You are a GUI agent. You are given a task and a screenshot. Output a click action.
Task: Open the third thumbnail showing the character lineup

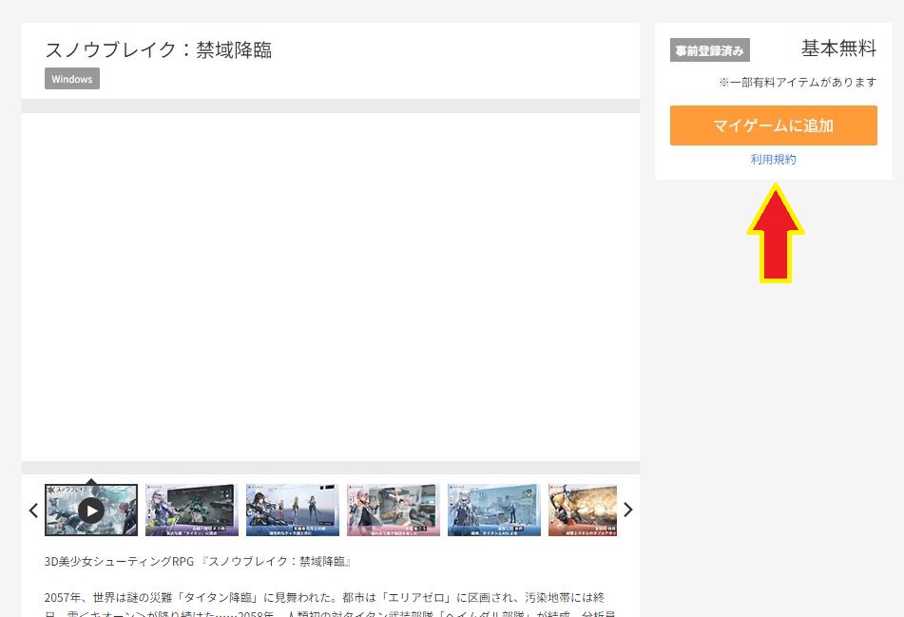coord(292,511)
